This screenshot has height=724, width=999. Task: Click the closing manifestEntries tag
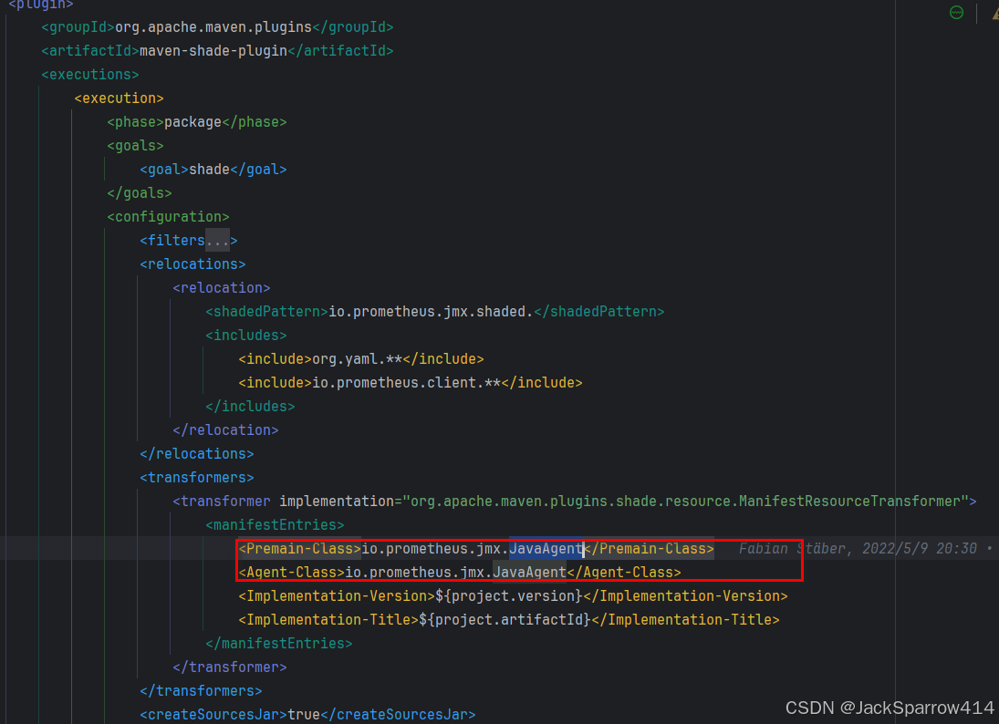(278, 643)
